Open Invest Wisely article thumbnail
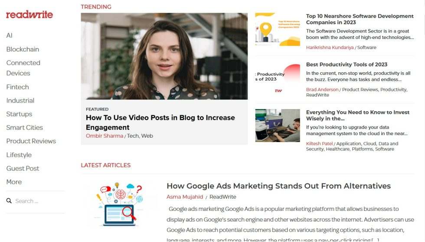This screenshot has height=242, width=425. (x=278, y=126)
